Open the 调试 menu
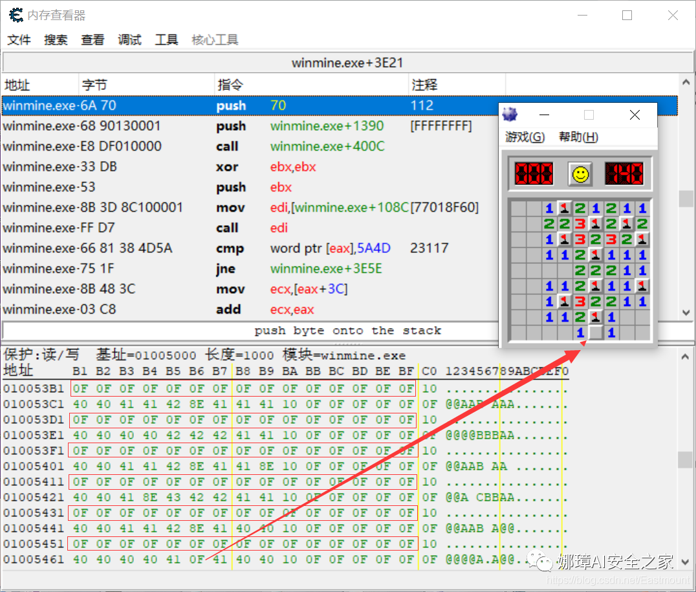This screenshot has width=696, height=592. (129, 40)
